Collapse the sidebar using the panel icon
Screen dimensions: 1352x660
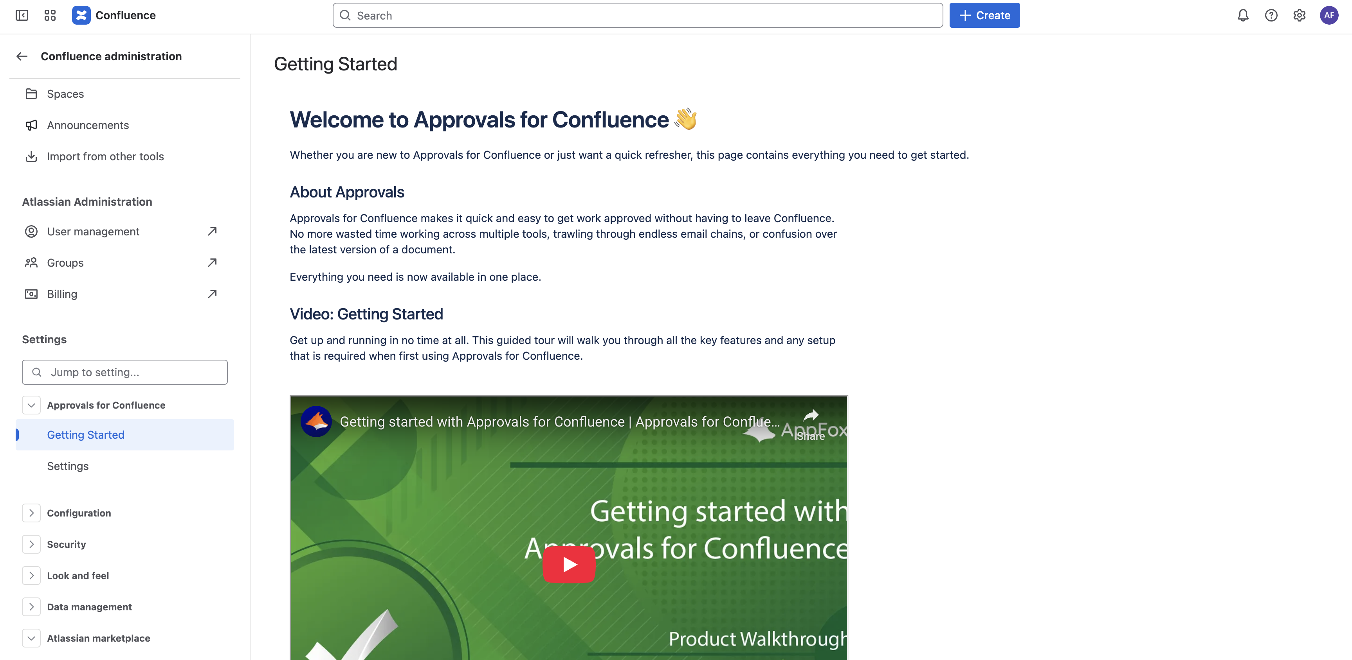[x=22, y=16]
